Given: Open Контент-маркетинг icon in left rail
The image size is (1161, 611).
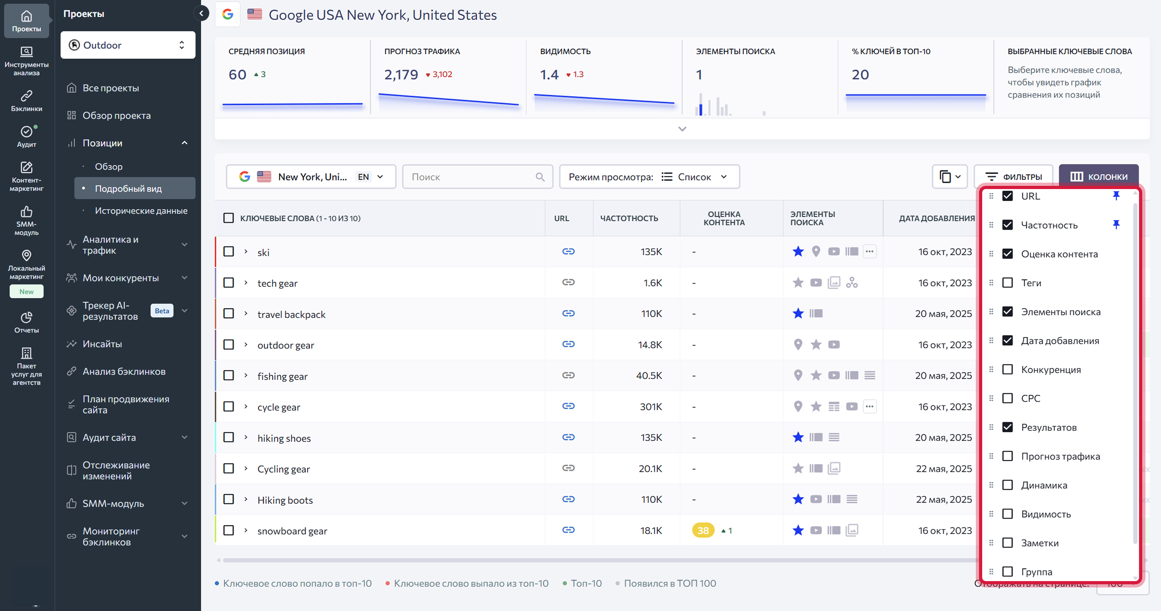Looking at the screenshot, I should 26,177.
